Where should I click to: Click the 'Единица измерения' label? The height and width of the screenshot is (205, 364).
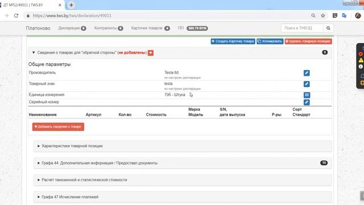click(47, 95)
